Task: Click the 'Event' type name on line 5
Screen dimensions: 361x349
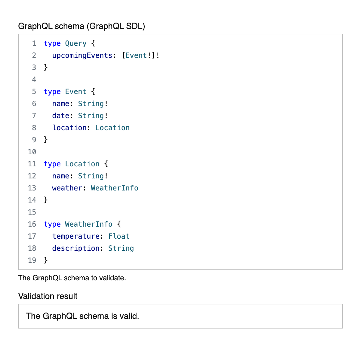Action: tap(76, 92)
